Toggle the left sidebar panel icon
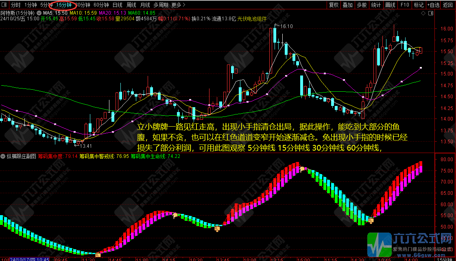456x261 pixels. (4, 5)
